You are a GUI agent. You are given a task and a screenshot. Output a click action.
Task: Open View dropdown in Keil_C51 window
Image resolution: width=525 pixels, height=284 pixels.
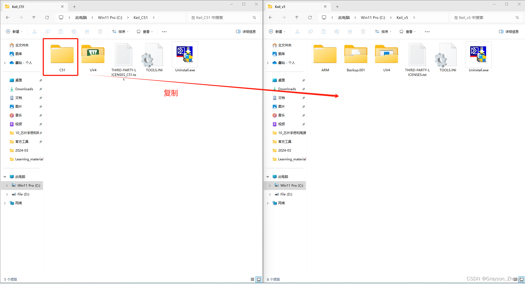(x=145, y=32)
